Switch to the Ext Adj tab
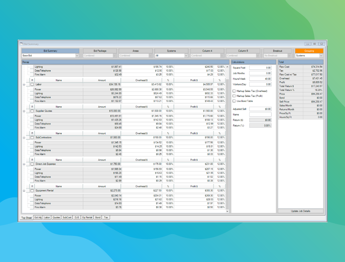 (38, 218)
